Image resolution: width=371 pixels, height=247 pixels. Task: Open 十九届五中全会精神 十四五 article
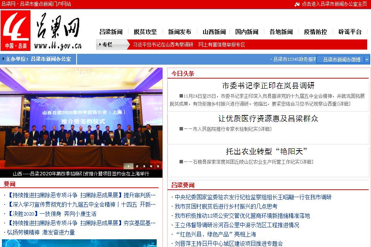pos(81,205)
